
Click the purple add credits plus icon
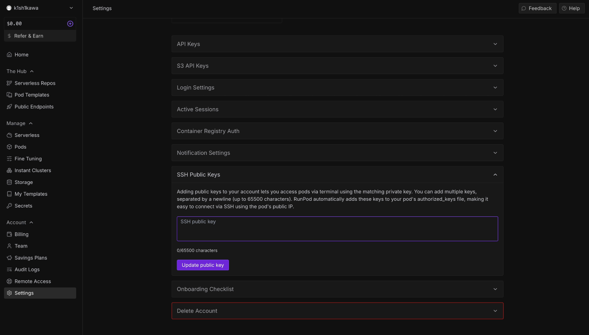70,24
